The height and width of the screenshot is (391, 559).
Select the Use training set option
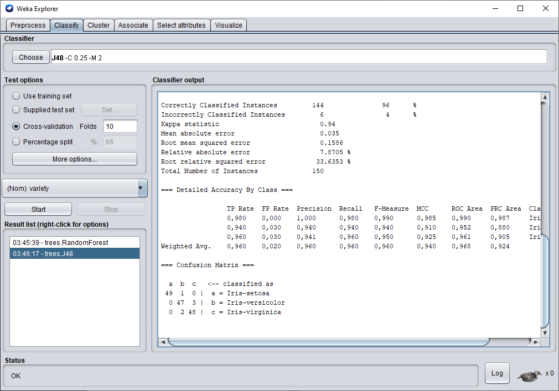16,96
